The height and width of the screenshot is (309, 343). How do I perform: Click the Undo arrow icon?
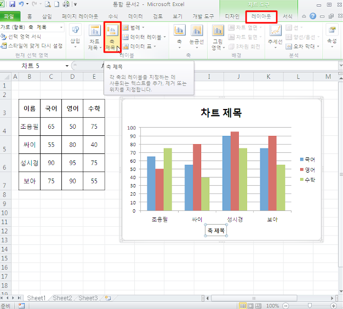point(21,4)
